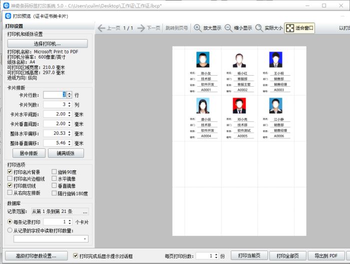Image resolution: width=350 pixels, height=264 pixels.
Task: Adjust horizontal card spacing stepper
Action: [69, 114]
